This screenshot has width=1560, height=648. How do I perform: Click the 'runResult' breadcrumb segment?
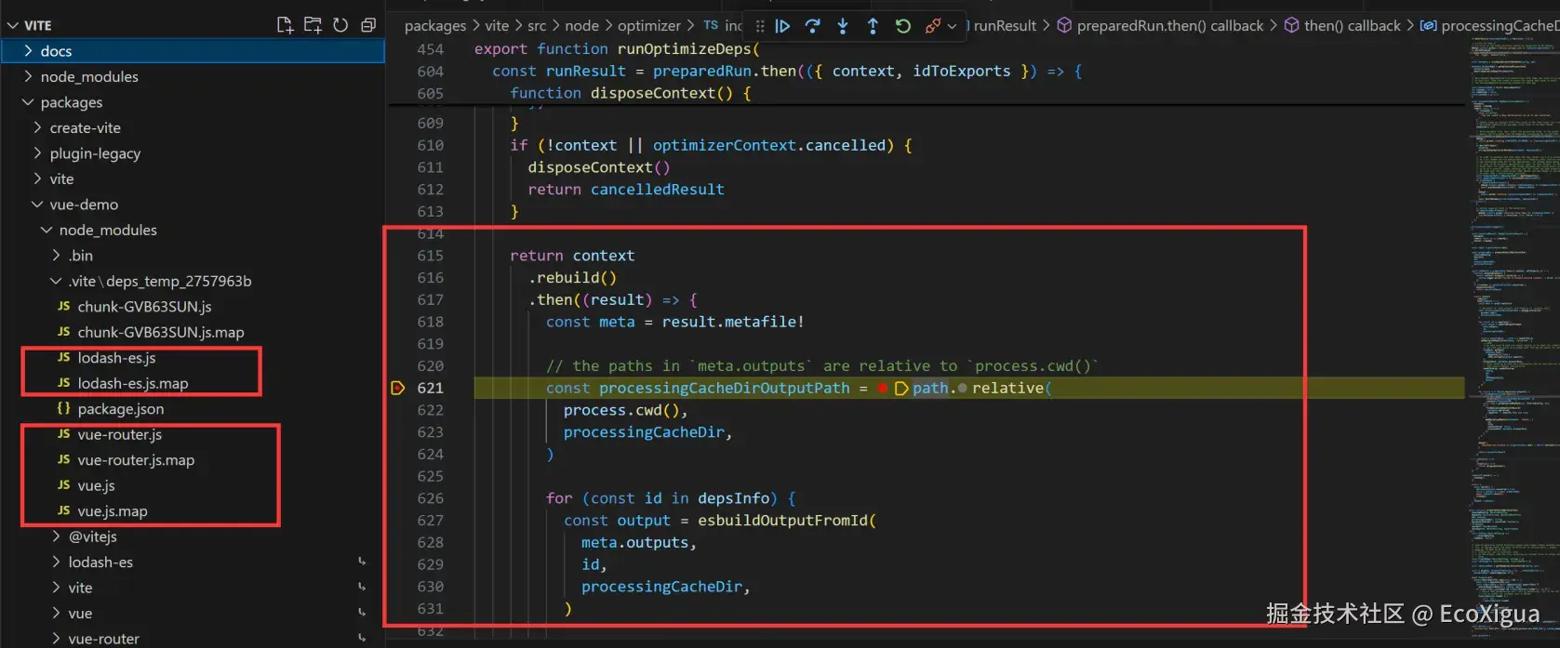(x=1005, y=26)
